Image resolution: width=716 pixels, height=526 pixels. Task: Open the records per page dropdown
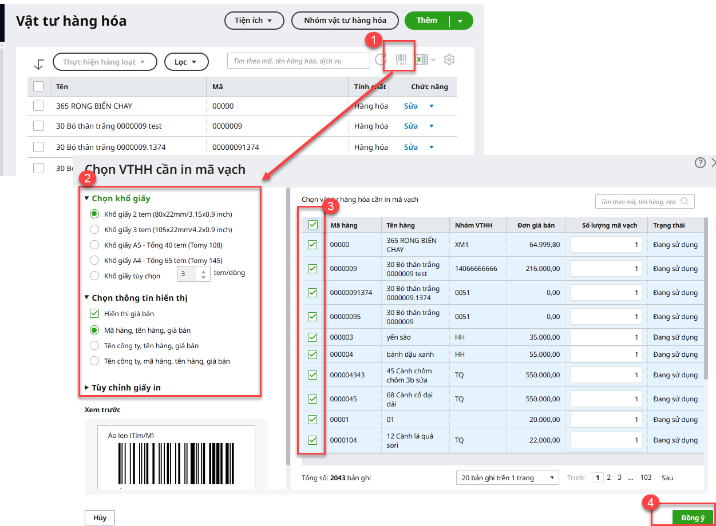tap(507, 477)
